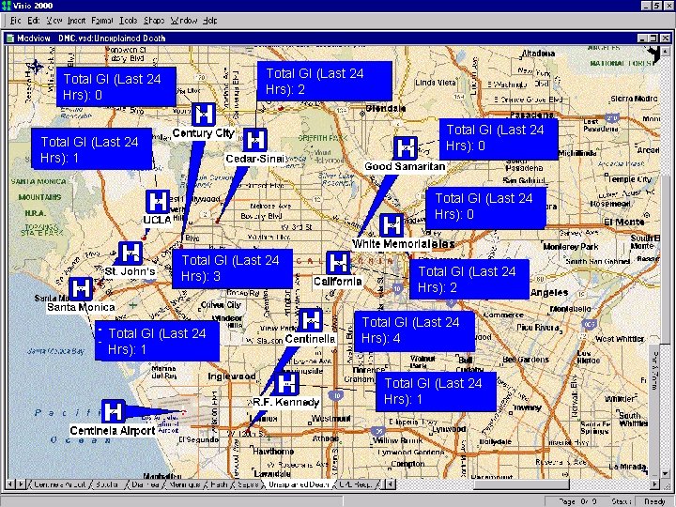Viewport: 676px width, 507px height.
Task: Switch to the Sepsis page tab
Action: [x=248, y=484]
